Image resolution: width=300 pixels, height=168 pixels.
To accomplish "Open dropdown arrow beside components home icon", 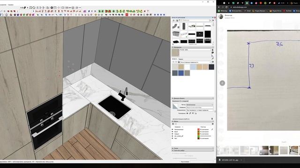I will (x=179, y=20).
